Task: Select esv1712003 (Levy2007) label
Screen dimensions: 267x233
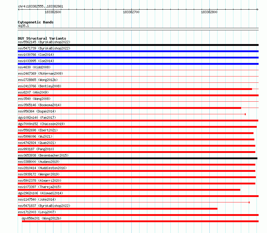Action: click(37, 212)
